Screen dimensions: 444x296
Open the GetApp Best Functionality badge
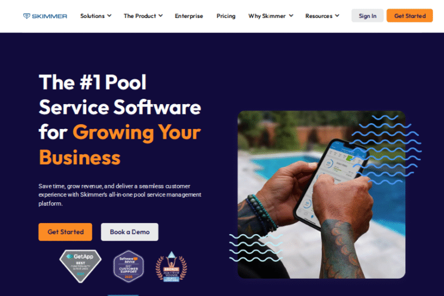point(80,266)
